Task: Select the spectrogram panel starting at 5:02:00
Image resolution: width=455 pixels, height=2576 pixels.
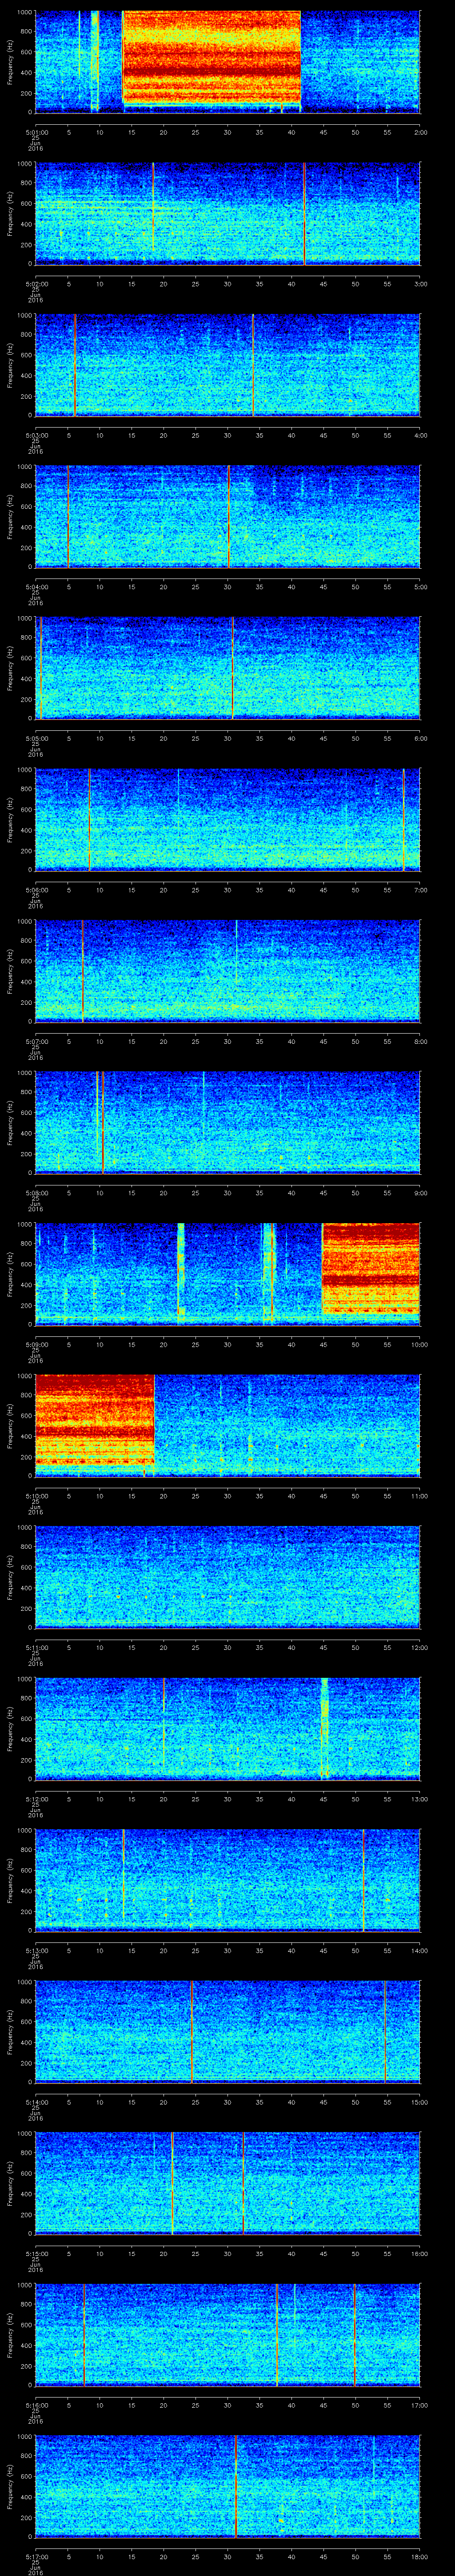Action: 228,213
